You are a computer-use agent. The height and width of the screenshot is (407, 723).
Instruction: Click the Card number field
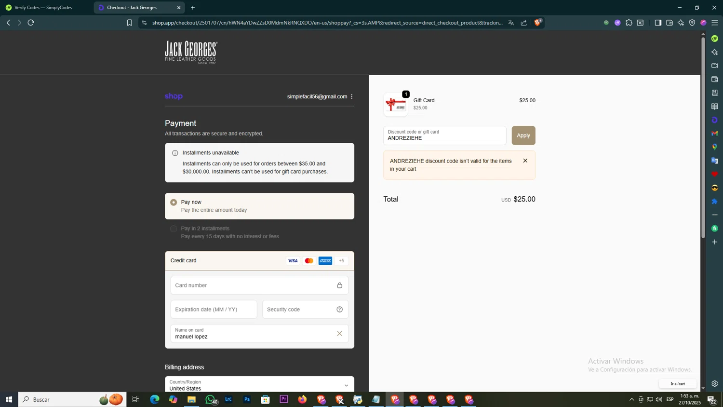(x=259, y=285)
